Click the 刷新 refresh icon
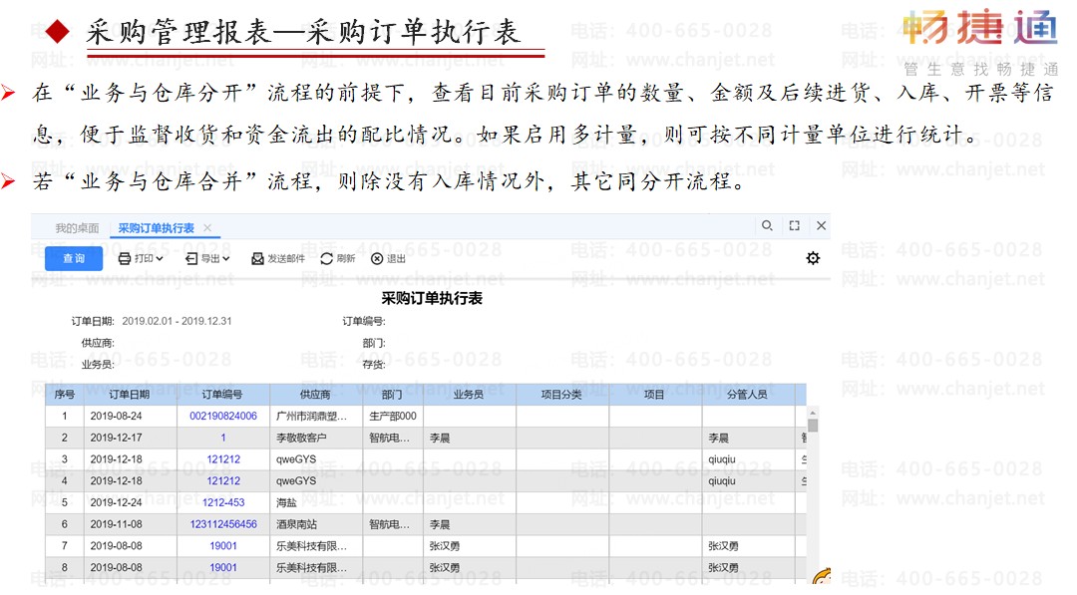 point(327,259)
